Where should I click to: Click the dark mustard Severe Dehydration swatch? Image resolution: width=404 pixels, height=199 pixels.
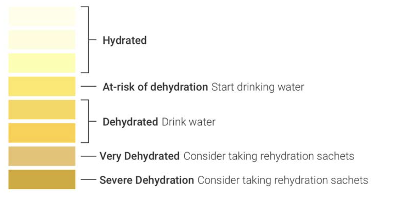pyautogui.click(x=42, y=179)
